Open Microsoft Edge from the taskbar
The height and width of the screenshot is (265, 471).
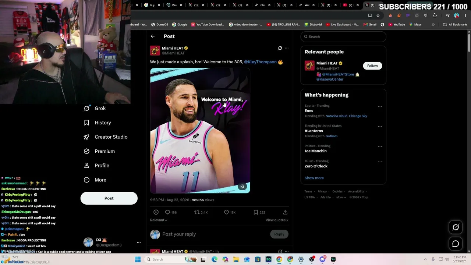click(214, 259)
